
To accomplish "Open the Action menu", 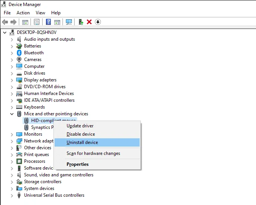I will (23, 13).
